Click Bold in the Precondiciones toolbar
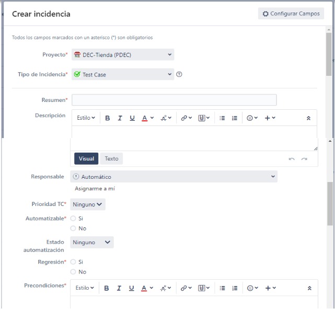 pyautogui.click(x=107, y=288)
